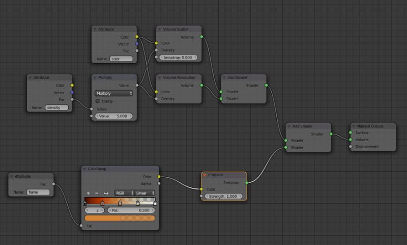This screenshot has width=407, height=245.
Task: Click the ColorRamp Fac input socket
Action: pos(81,226)
